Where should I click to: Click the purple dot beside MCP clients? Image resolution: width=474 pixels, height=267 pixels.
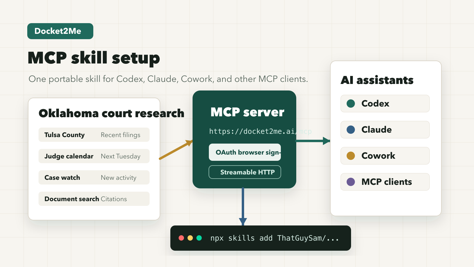pos(351,182)
